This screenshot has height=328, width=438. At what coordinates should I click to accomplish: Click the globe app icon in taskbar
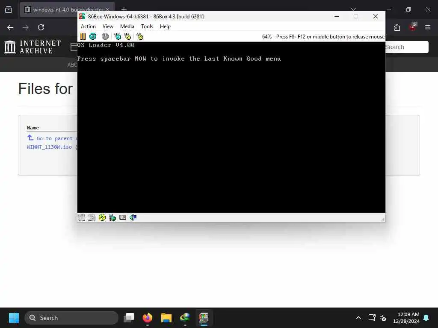185,318
